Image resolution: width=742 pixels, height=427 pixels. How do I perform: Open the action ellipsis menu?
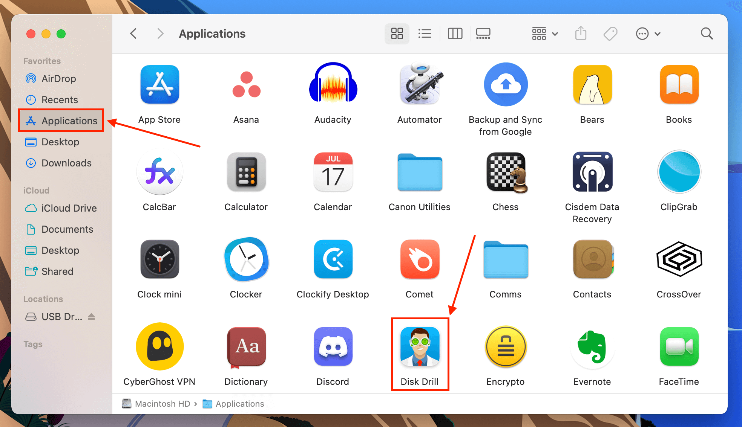point(648,34)
